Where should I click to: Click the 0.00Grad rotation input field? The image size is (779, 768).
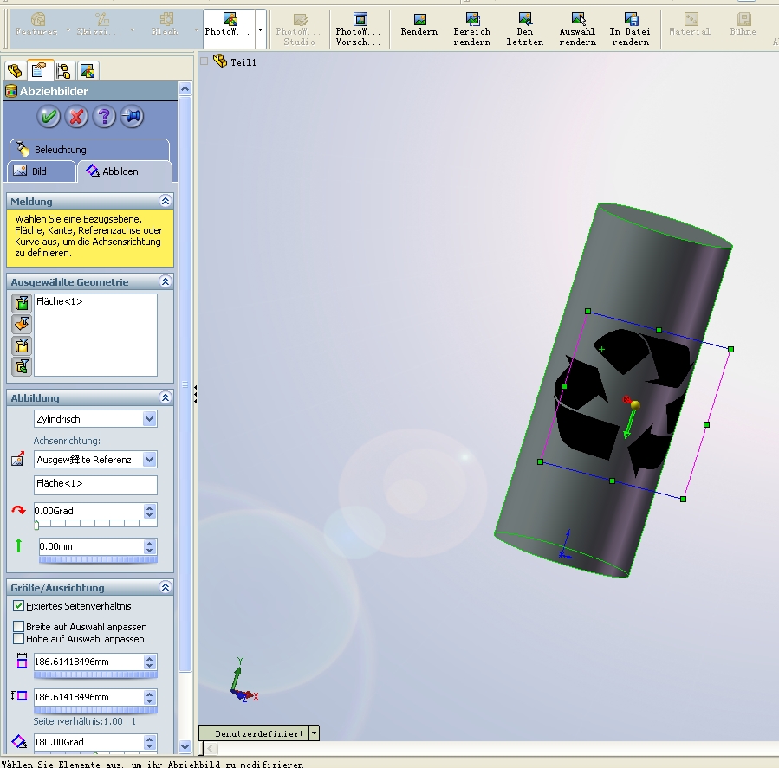[88, 511]
